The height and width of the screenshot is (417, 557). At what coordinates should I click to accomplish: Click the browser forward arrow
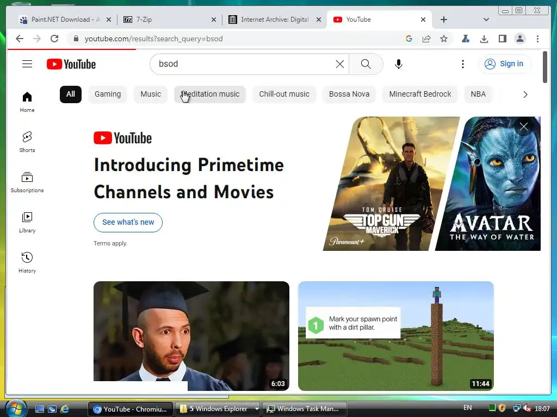(x=37, y=39)
